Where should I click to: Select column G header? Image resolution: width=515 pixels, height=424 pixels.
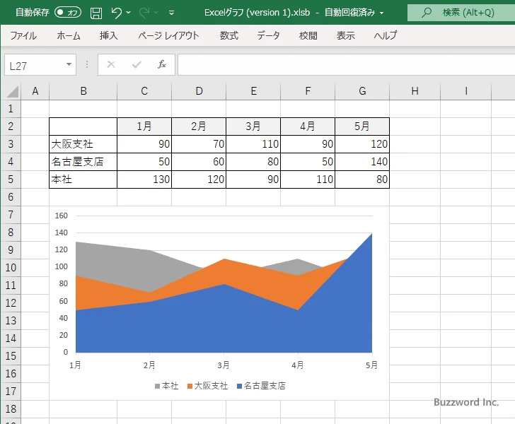pyautogui.click(x=362, y=91)
